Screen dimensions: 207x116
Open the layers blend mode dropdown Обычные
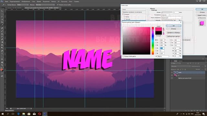pos(180,66)
